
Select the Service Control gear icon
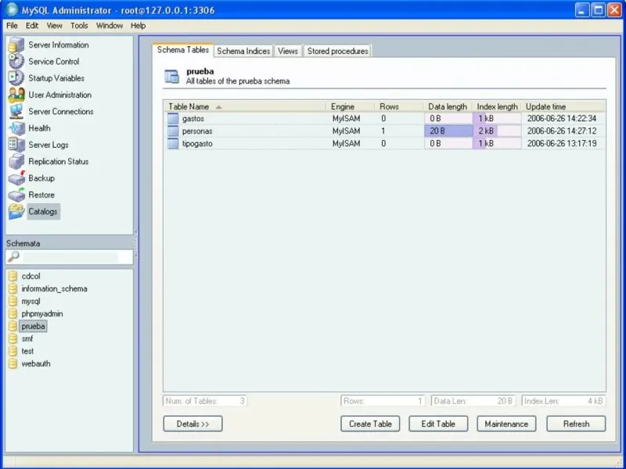[x=16, y=62]
